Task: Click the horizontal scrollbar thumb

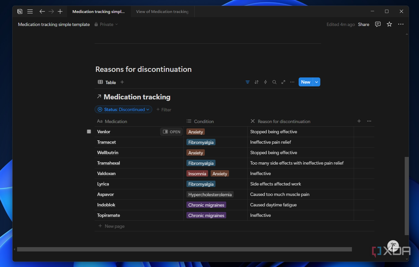Action: tap(184, 249)
